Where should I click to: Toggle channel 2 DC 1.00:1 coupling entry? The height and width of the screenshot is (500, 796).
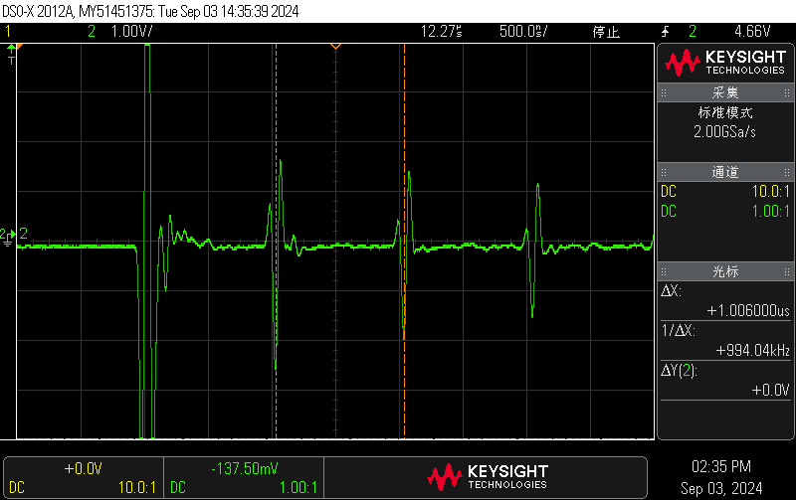pos(725,211)
